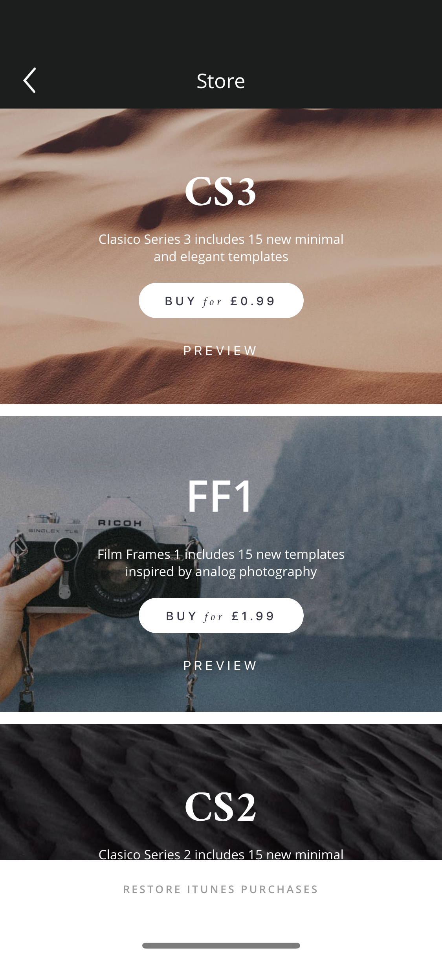442x958 pixels.
Task: Tap the Ricoh brand label on the camera
Action: tap(119, 523)
